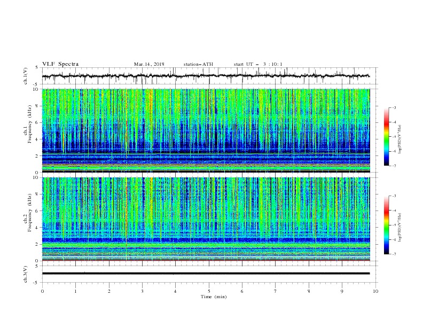
Task: Click "-7" on the ch.1 colorbar
Action: pyautogui.click(x=394, y=166)
